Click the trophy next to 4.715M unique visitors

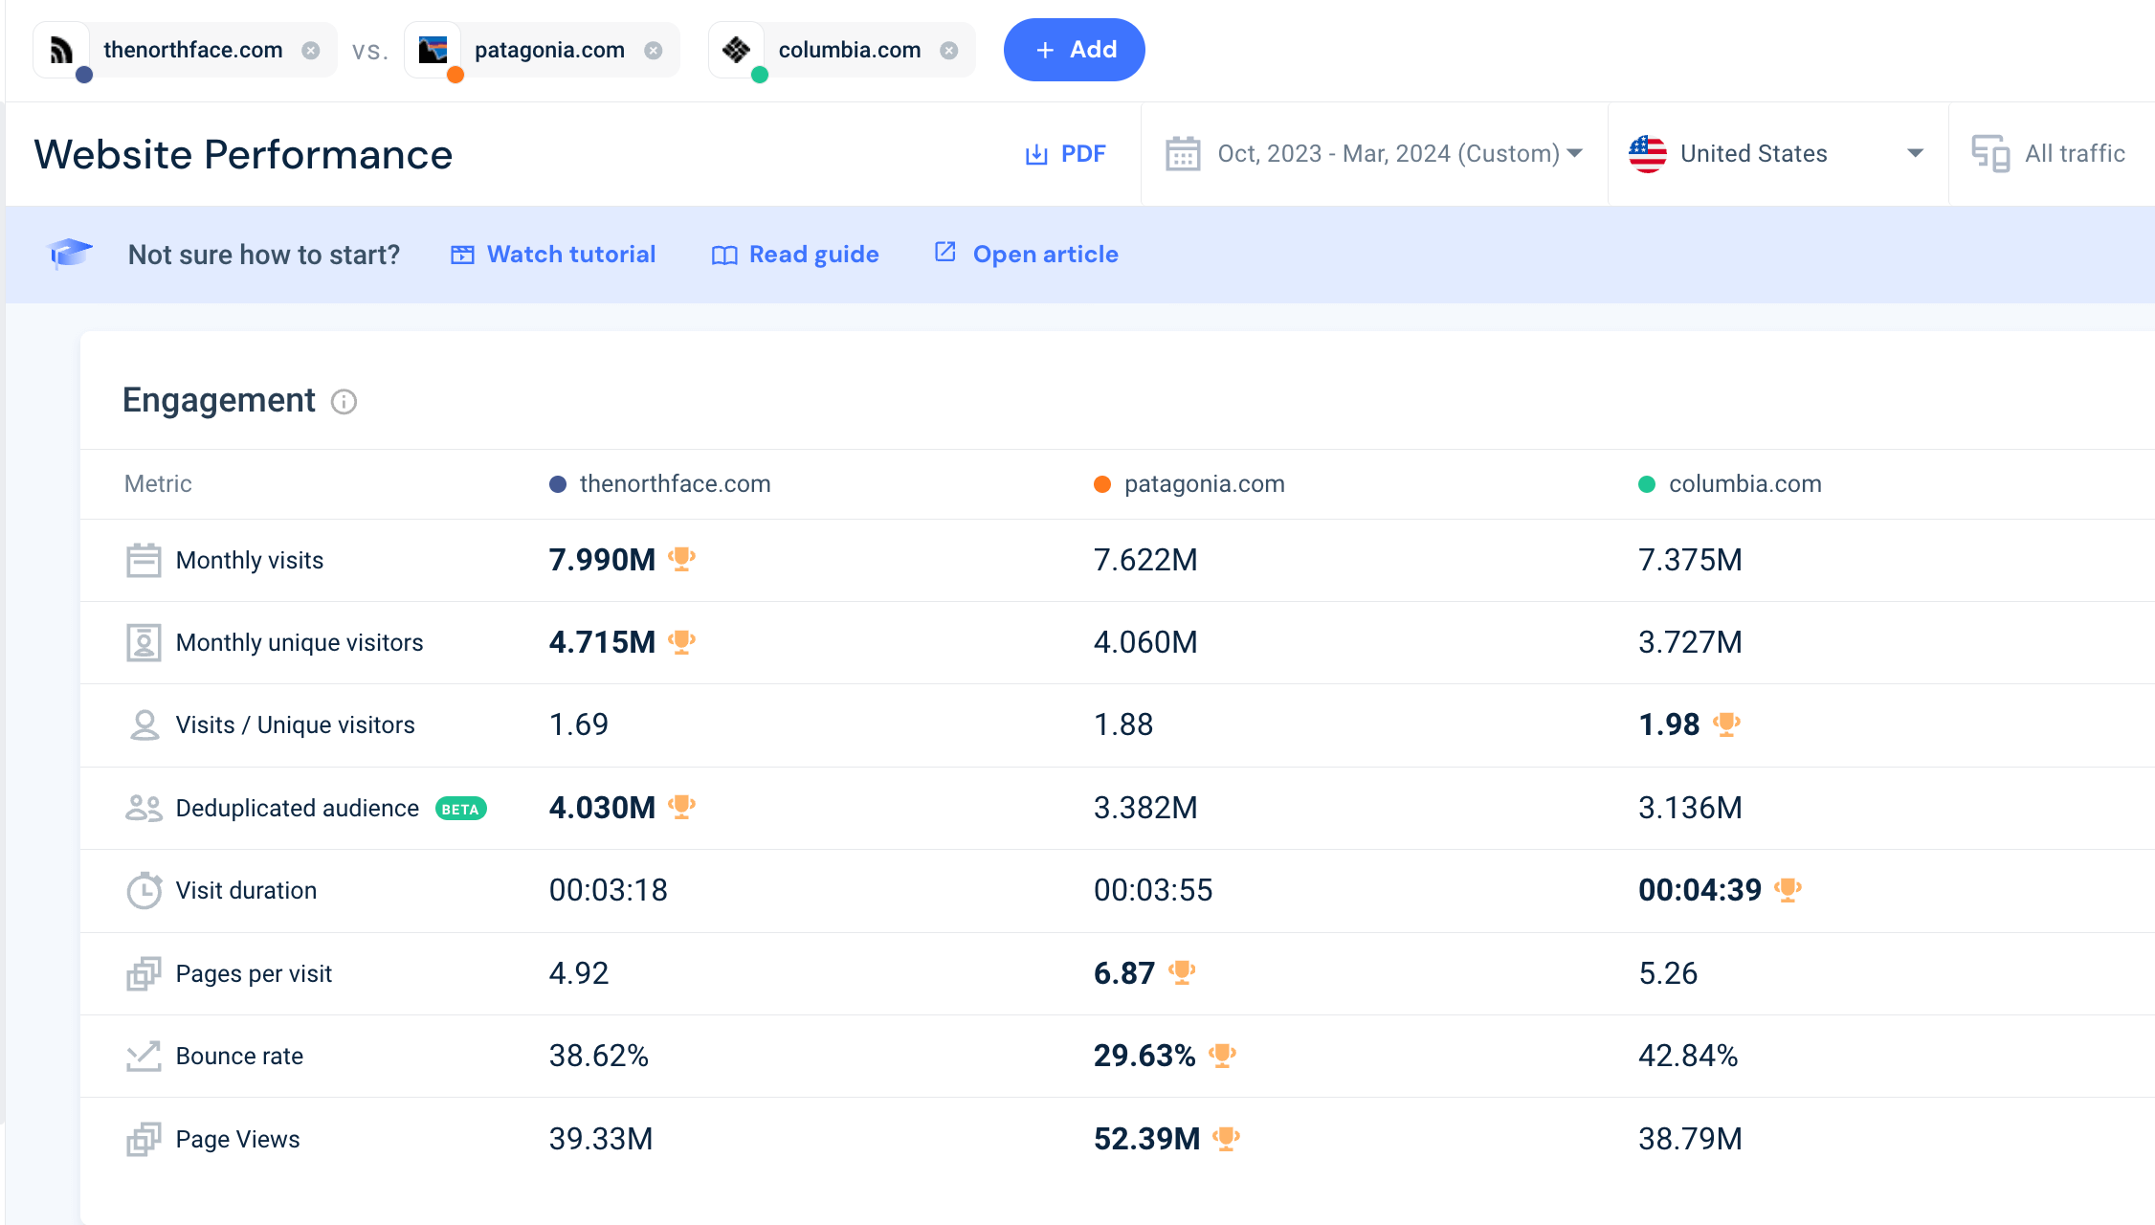click(681, 641)
